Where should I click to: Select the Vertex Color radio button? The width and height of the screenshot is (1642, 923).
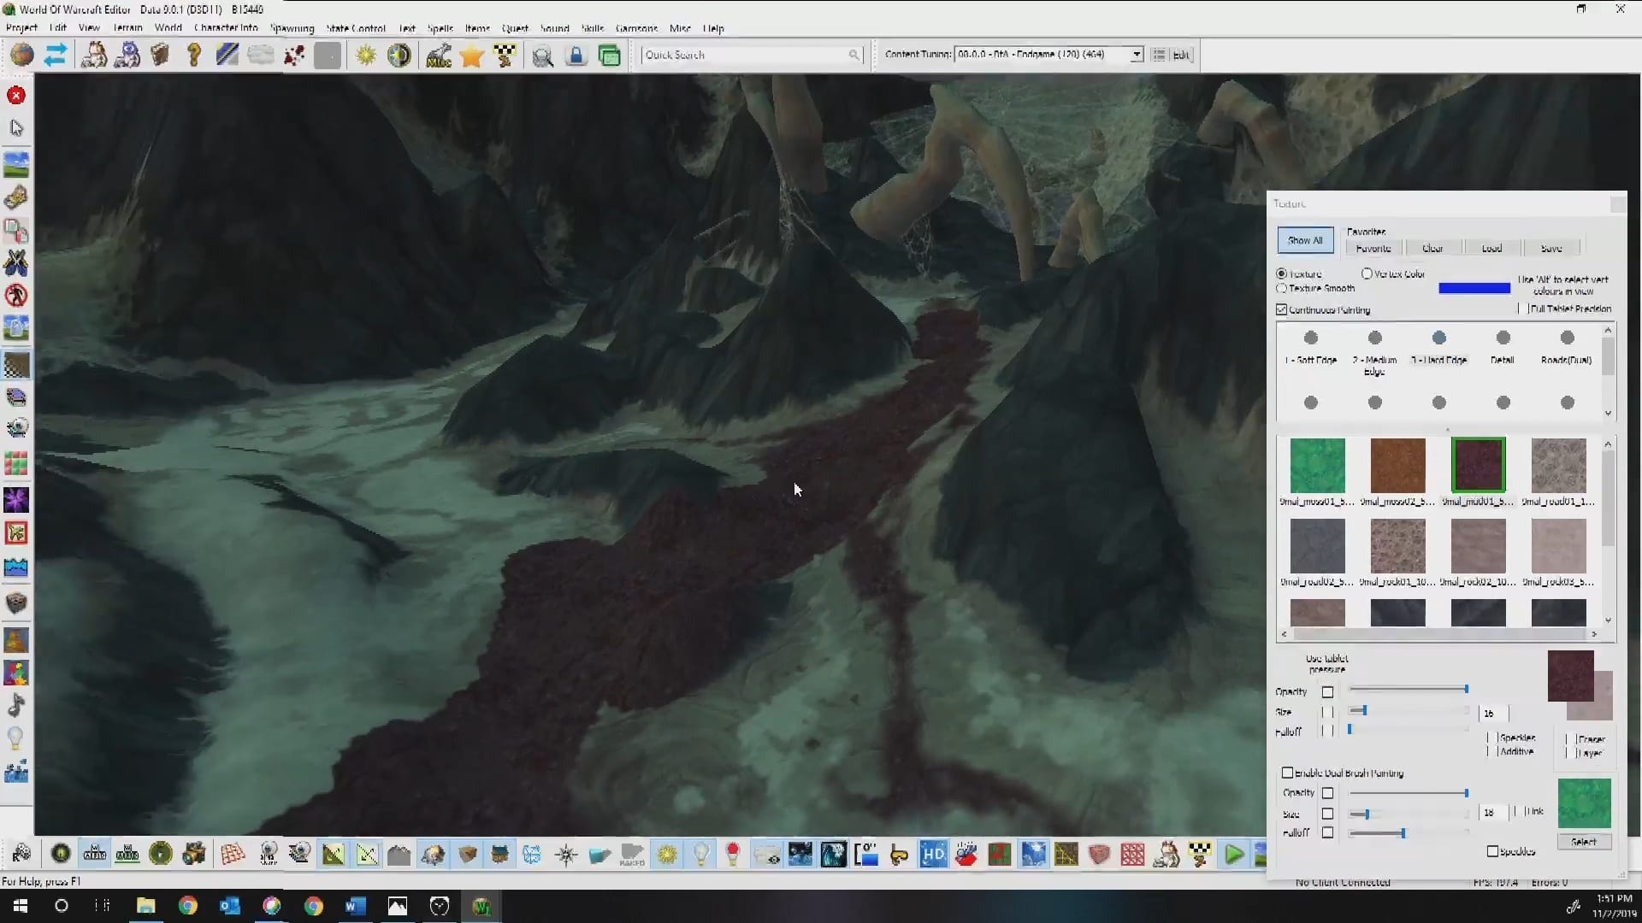1367,273
